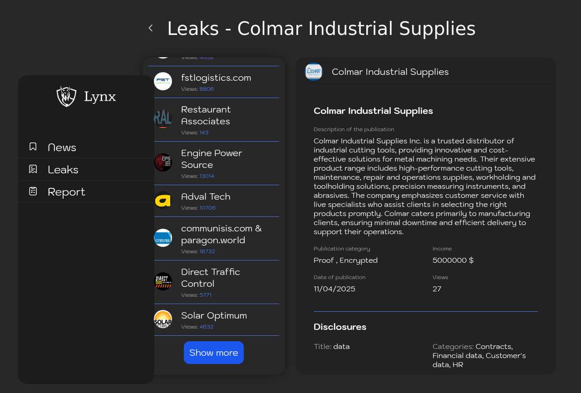The width and height of the screenshot is (581, 393).
Task: Click the fstlogistics.com company logo
Action: (x=163, y=81)
